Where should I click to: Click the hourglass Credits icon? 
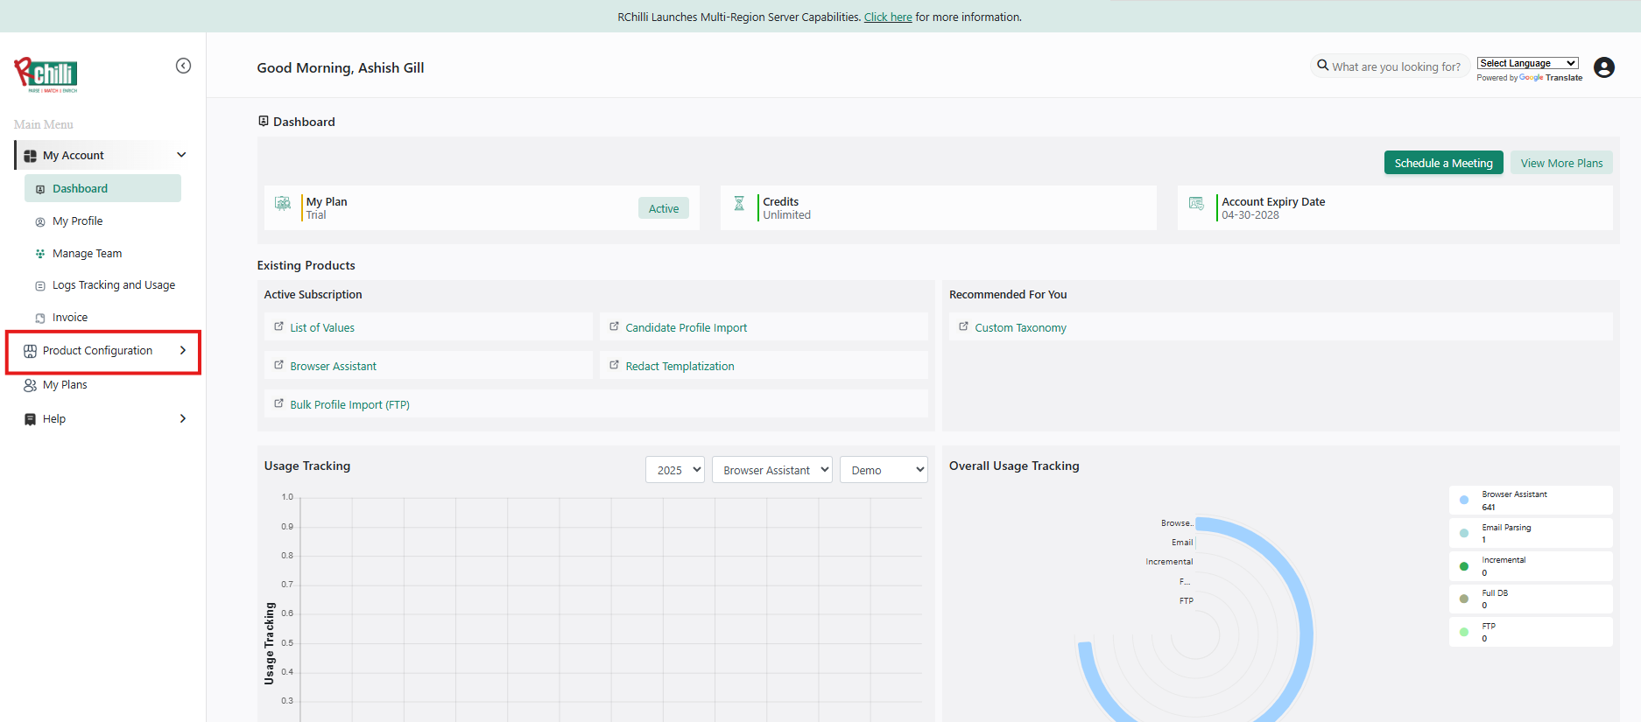(x=739, y=204)
